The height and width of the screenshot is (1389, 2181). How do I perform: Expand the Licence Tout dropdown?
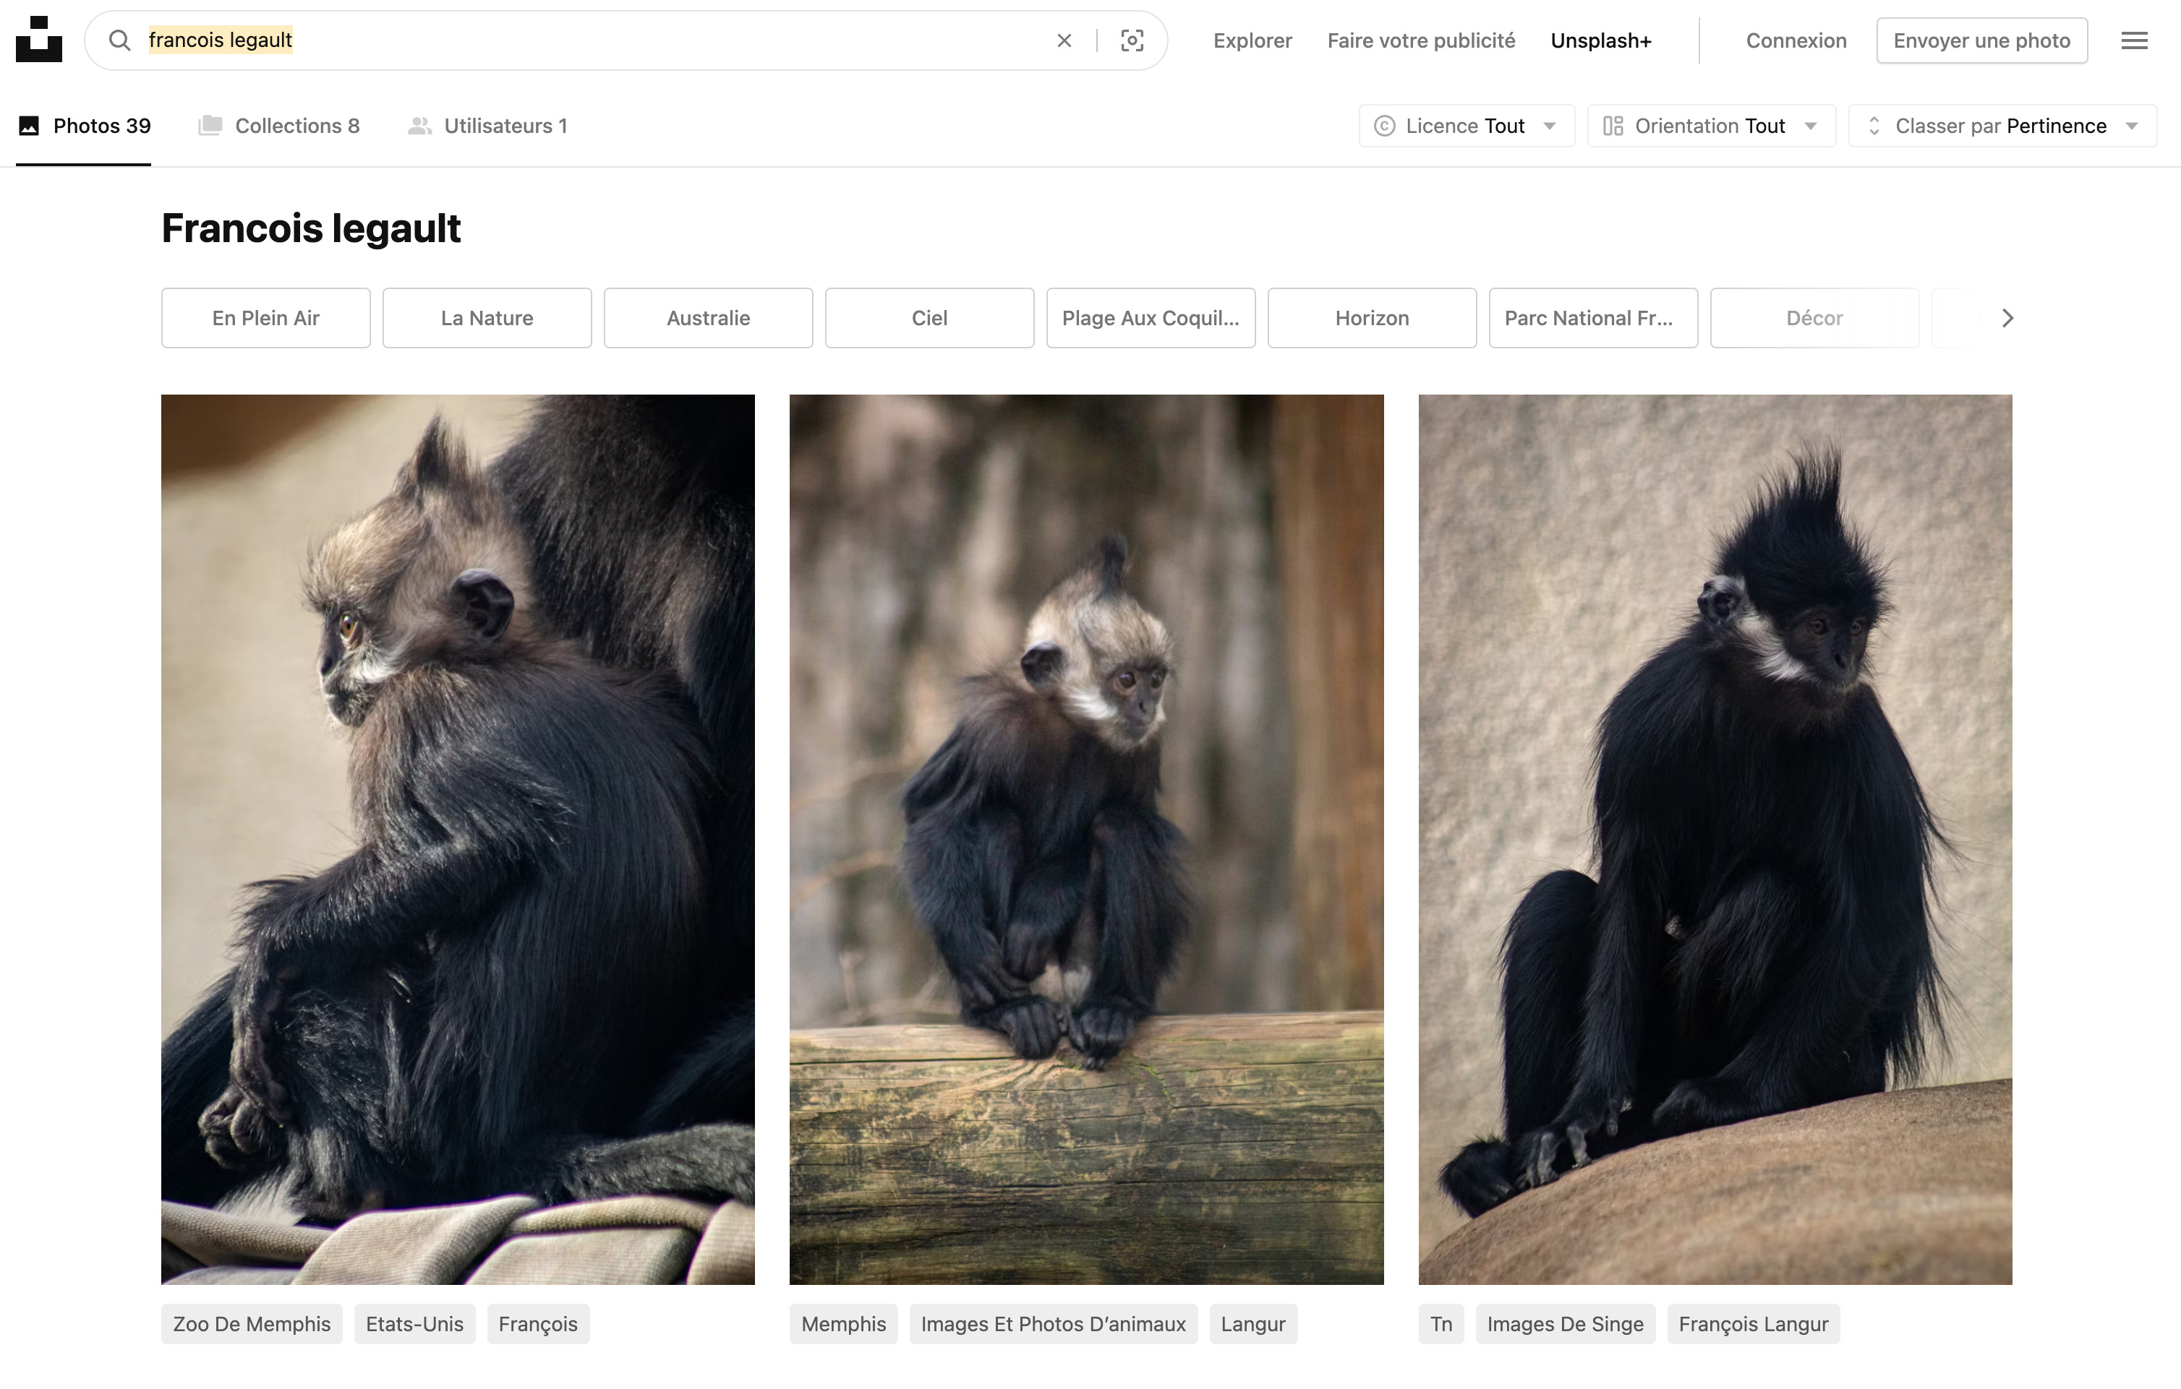pos(1467,126)
